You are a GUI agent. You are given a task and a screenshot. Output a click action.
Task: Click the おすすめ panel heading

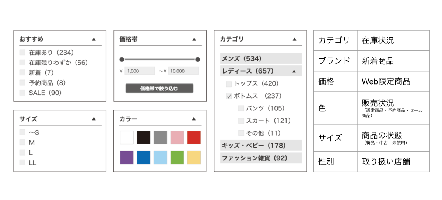pyautogui.click(x=31, y=39)
